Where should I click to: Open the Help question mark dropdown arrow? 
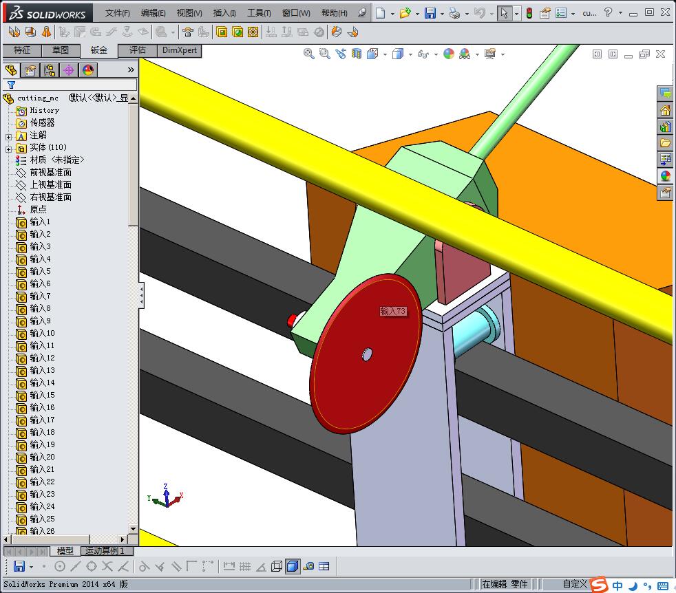[x=620, y=13]
